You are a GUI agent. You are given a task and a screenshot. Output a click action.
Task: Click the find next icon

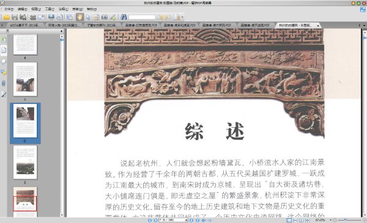pyautogui.click(x=168, y=17)
